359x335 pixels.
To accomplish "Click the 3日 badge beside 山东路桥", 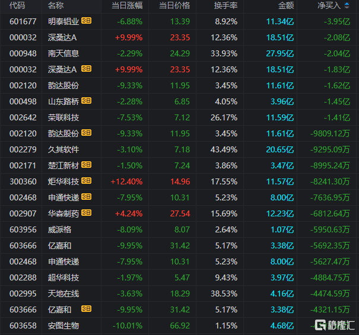I will click(x=86, y=101).
